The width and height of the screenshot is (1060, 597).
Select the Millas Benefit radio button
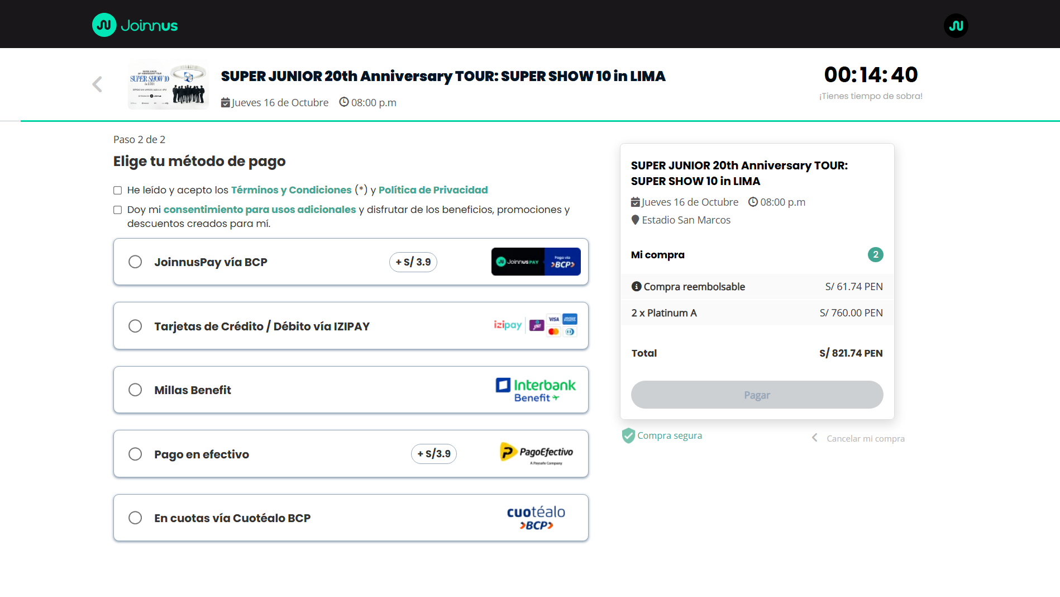pos(135,390)
